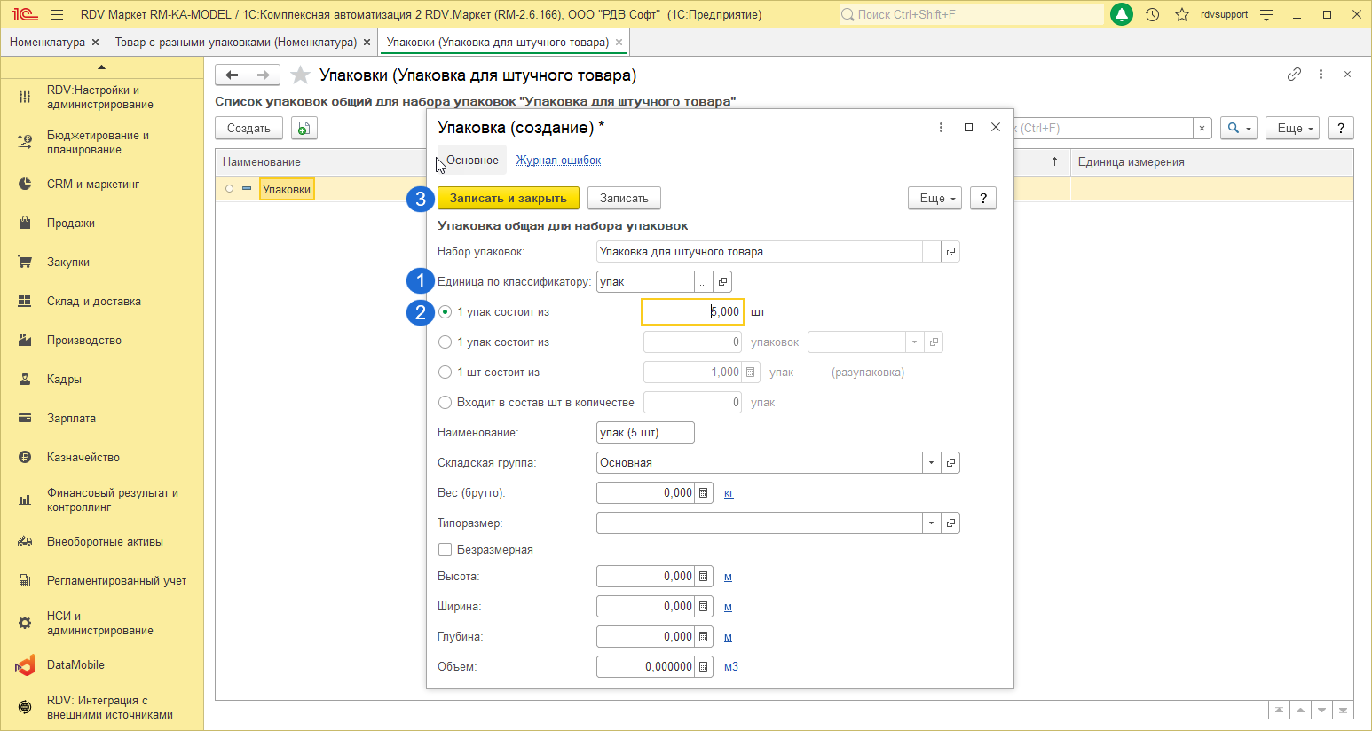Click Записать и закрыть button

tap(508, 199)
